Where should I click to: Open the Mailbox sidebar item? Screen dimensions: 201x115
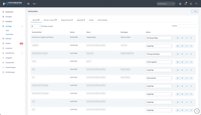(x=8, y=43)
